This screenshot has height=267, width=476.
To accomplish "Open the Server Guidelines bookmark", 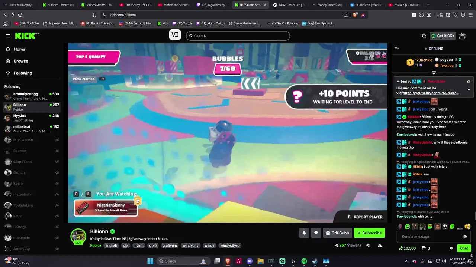I will (244, 23).
